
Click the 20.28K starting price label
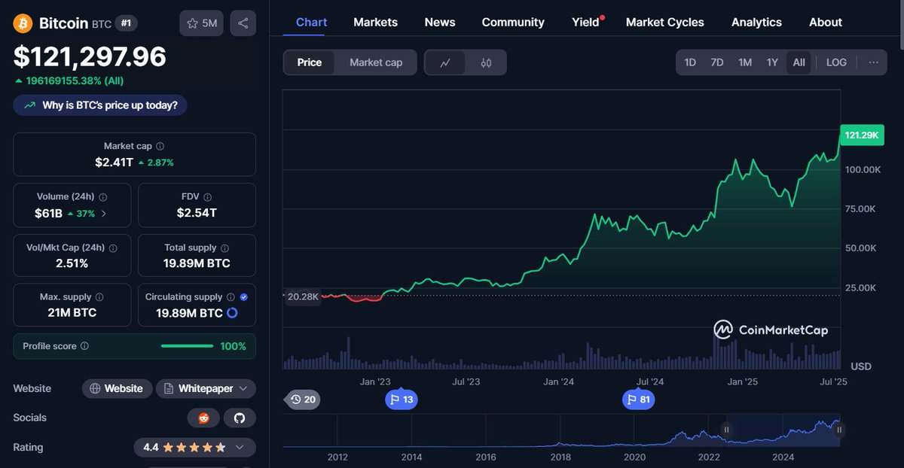tap(303, 296)
